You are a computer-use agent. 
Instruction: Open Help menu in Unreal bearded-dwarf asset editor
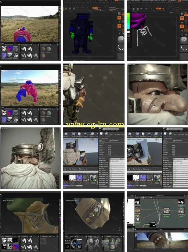[x=117, y=131]
